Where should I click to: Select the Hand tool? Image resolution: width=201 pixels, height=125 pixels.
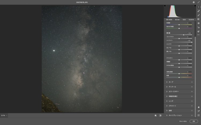point(199,107)
